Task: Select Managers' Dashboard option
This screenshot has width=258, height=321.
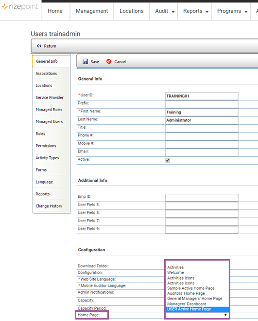Action: click(x=187, y=304)
